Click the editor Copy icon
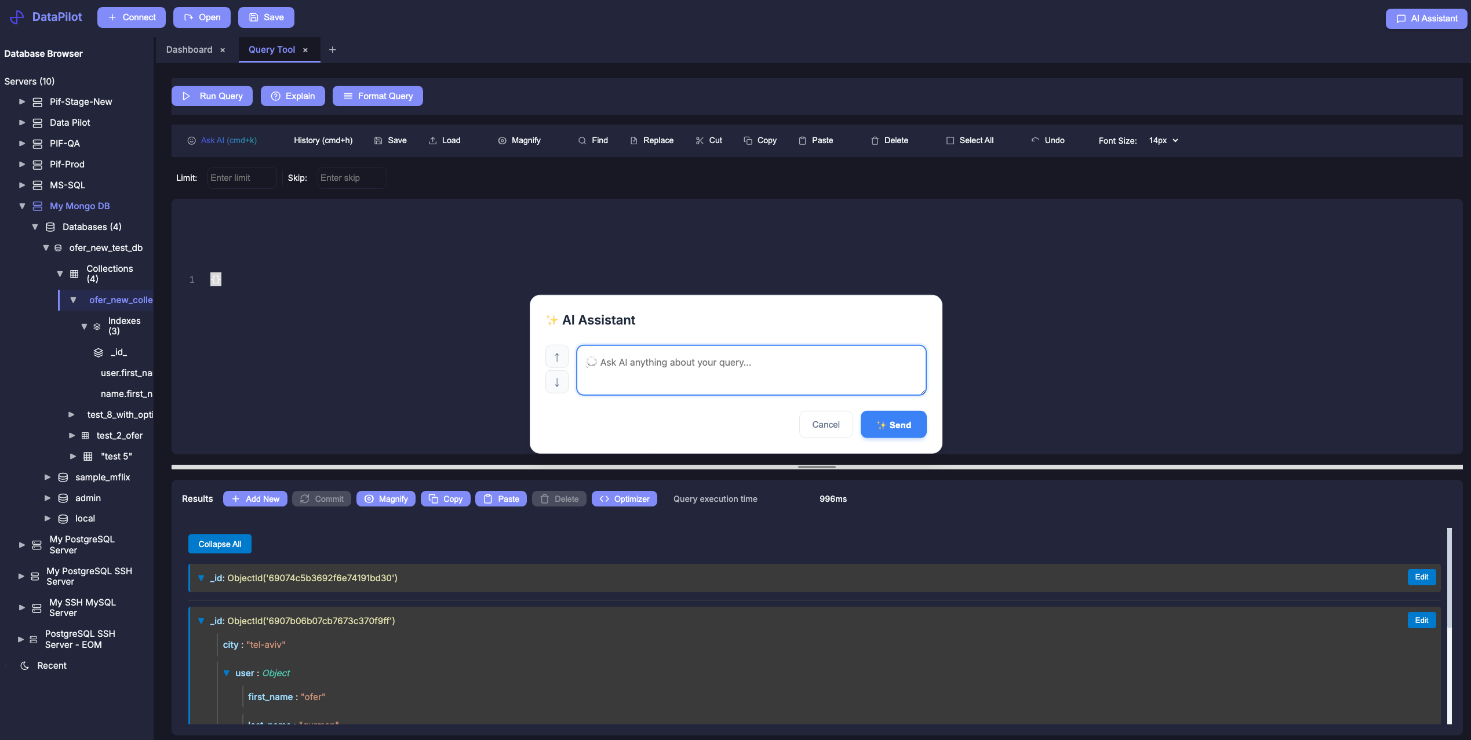The height and width of the screenshot is (740, 1471). [748, 141]
